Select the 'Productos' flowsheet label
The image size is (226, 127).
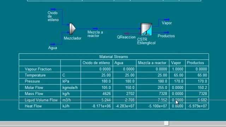coord(166,36)
